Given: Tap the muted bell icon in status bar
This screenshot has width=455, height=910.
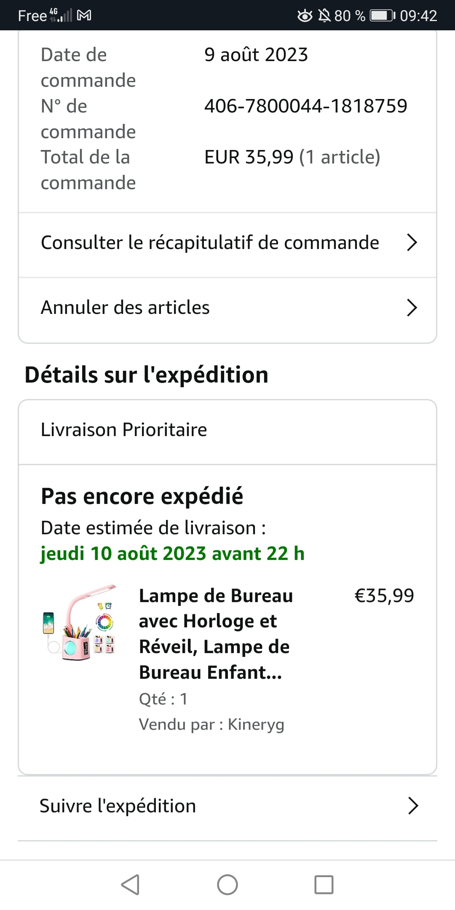Looking at the screenshot, I should tap(324, 16).
